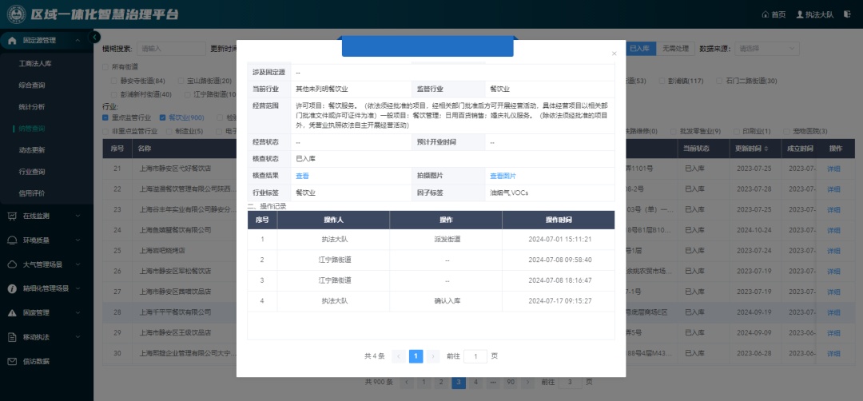Select 统计分析 in the sidebar menu

[x=32, y=106]
